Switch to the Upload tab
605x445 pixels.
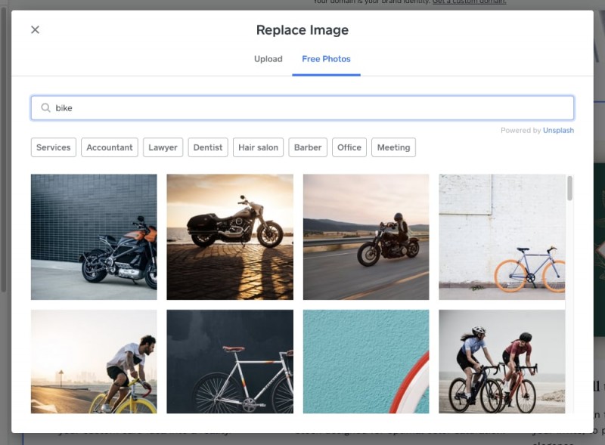[268, 58]
